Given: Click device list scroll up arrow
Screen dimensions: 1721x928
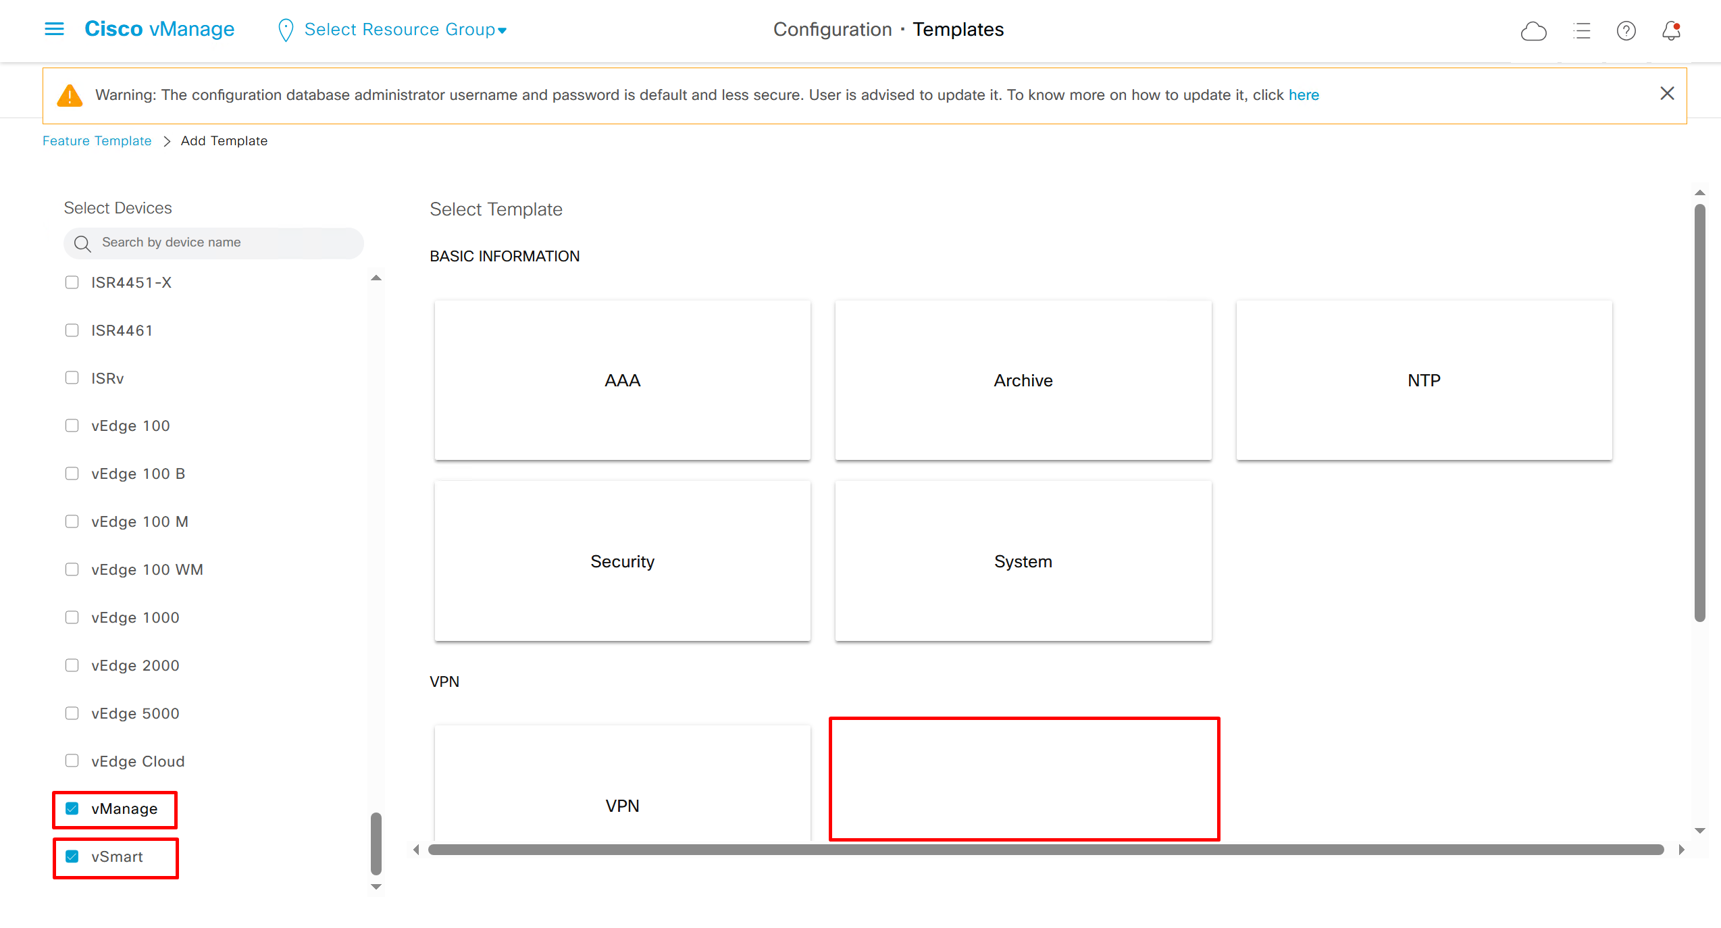Looking at the screenshot, I should [x=376, y=278].
